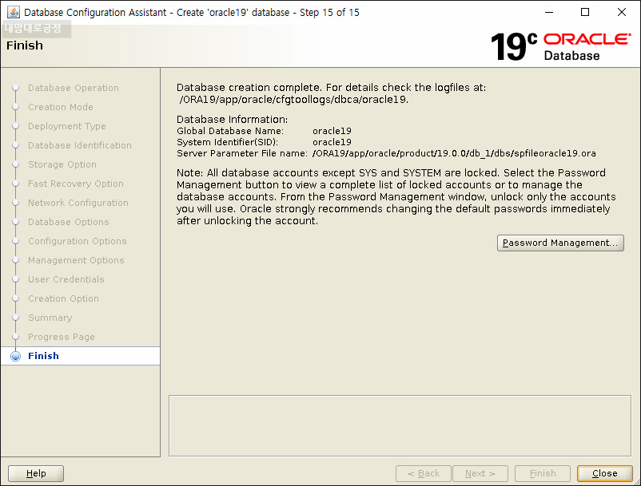Click Global Database Name value oracle19
The image size is (641, 486).
pos(332,131)
